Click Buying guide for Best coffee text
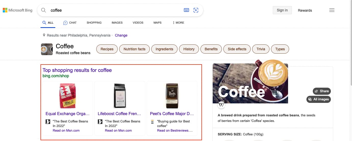352x141 pixels. 174,123
